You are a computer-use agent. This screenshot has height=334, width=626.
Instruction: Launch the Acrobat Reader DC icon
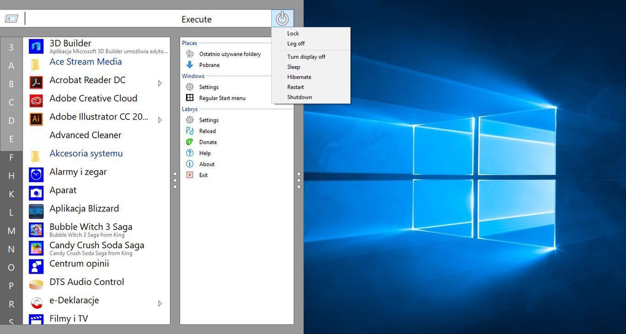click(36, 83)
